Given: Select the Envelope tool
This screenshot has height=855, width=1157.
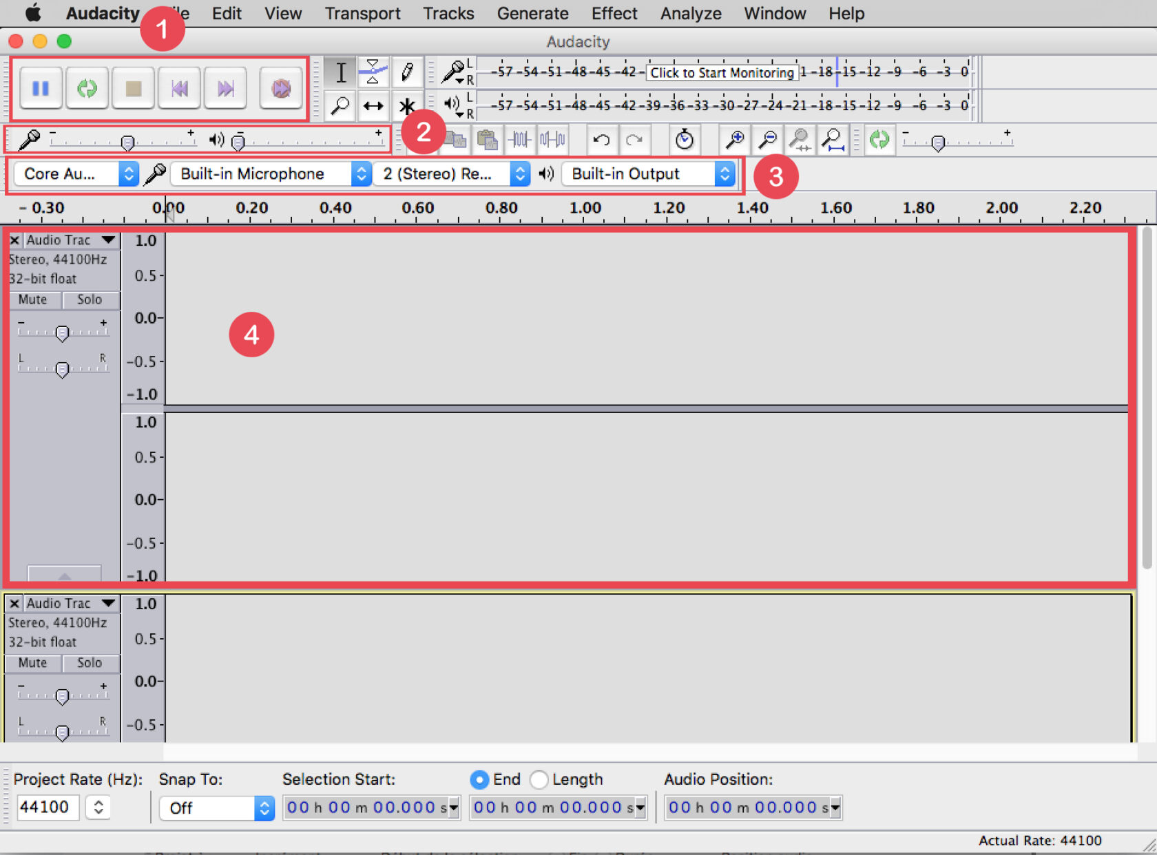Looking at the screenshot, I should [x=373, y=72].
